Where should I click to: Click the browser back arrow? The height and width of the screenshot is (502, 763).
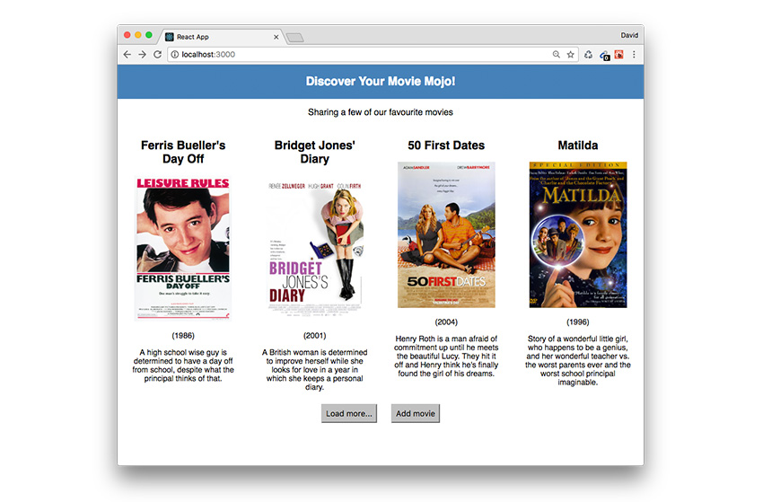127,55
